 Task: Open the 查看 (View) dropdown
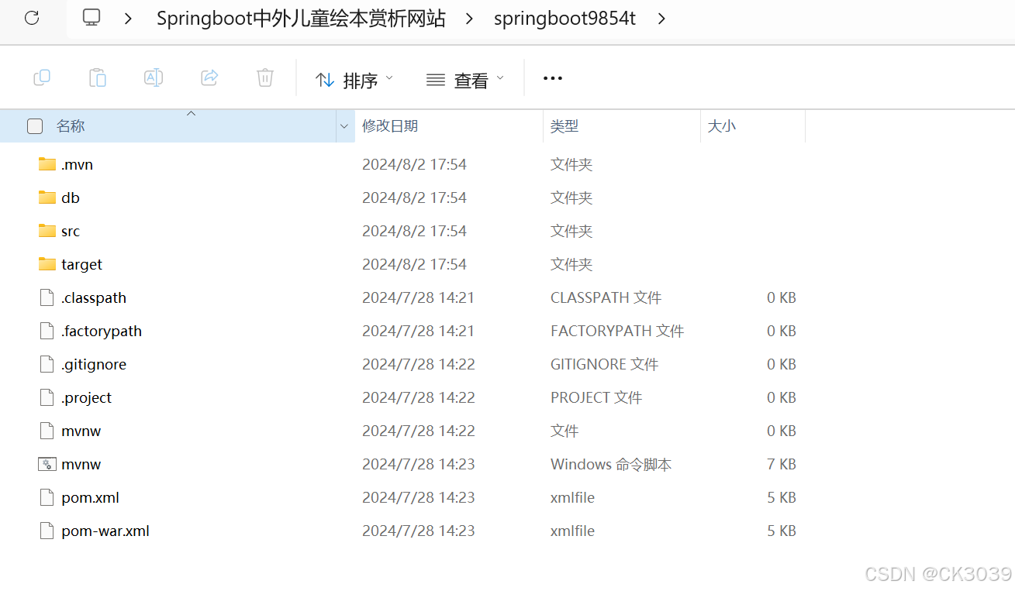(x=464, y=77)
